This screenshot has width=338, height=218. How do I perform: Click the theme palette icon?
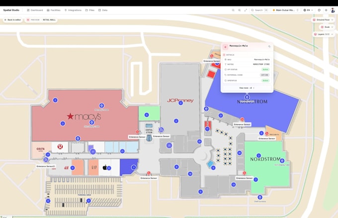pos(319,10)
